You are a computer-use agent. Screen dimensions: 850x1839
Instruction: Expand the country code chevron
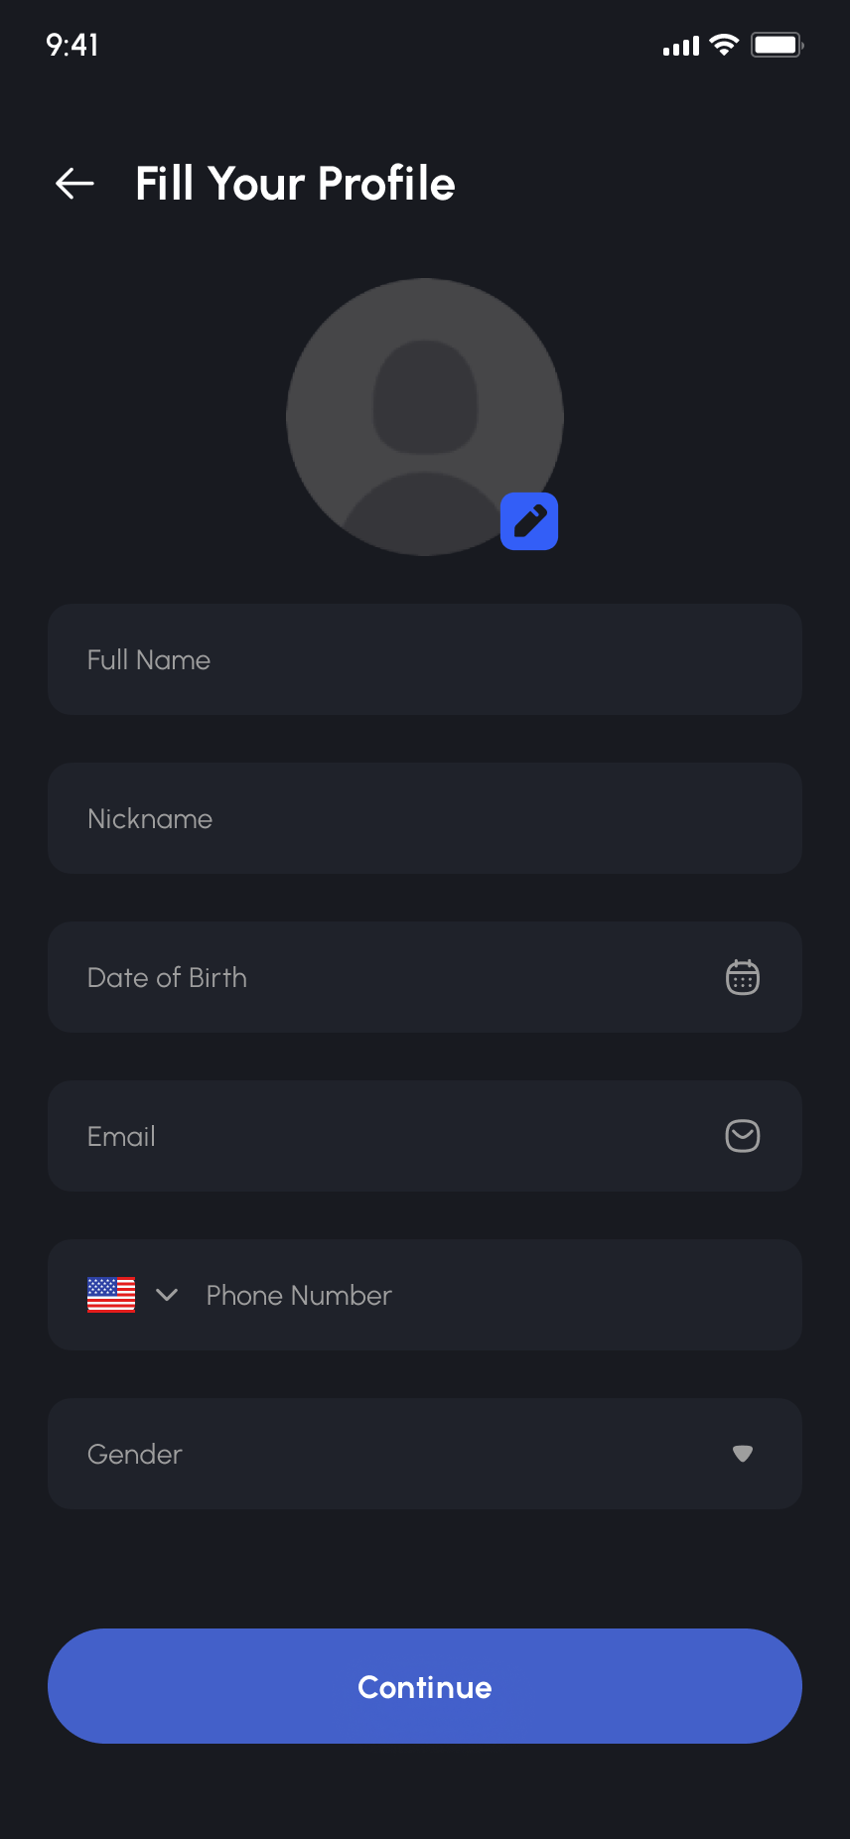point(167,1295)
